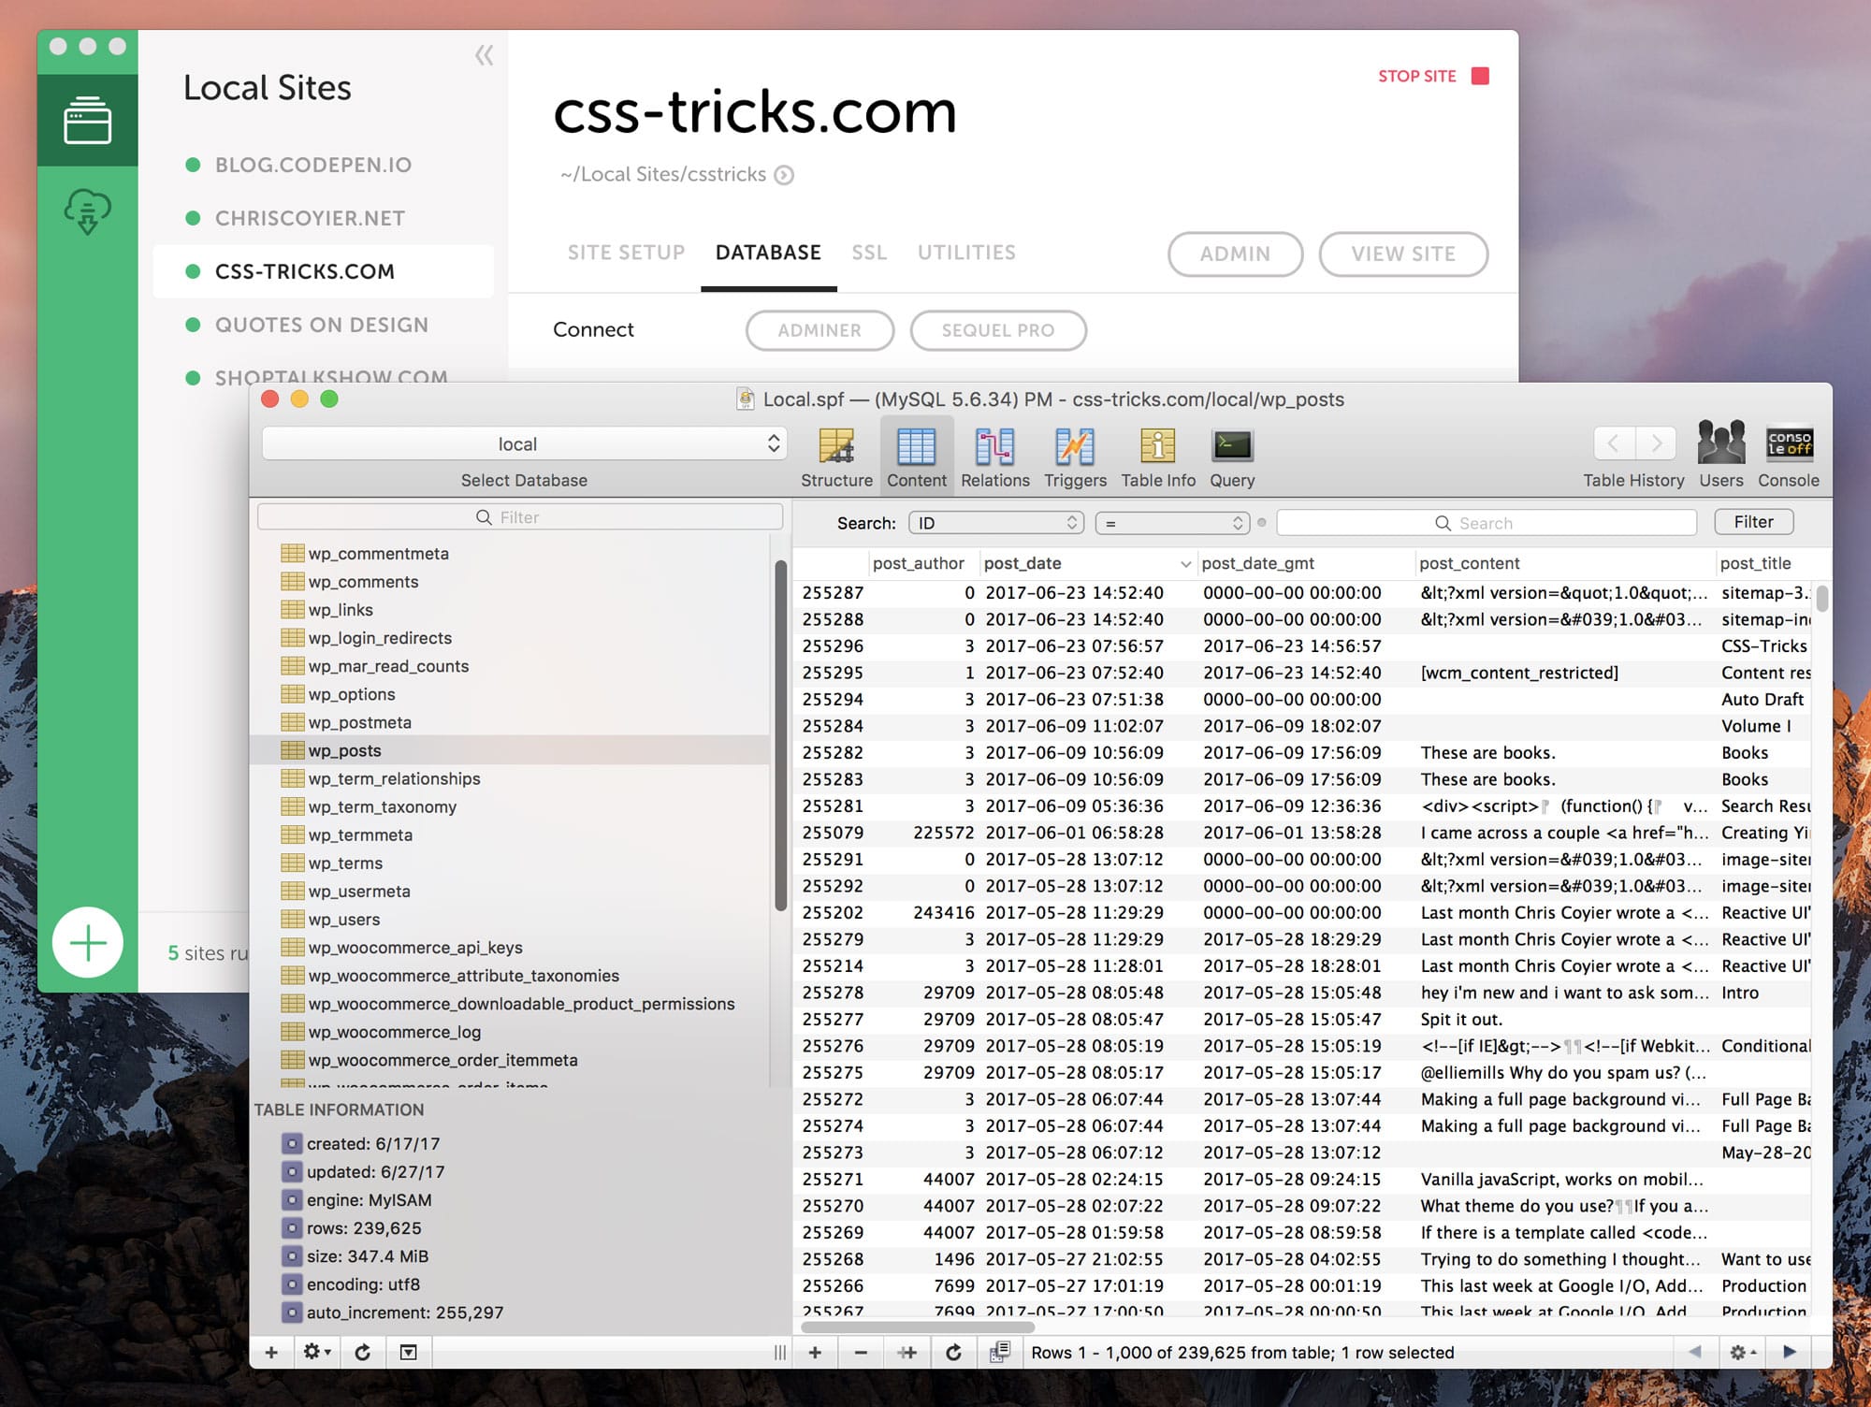Go back in Table History
This screenshot has width=1871, height=1407.
(1614, 442)
